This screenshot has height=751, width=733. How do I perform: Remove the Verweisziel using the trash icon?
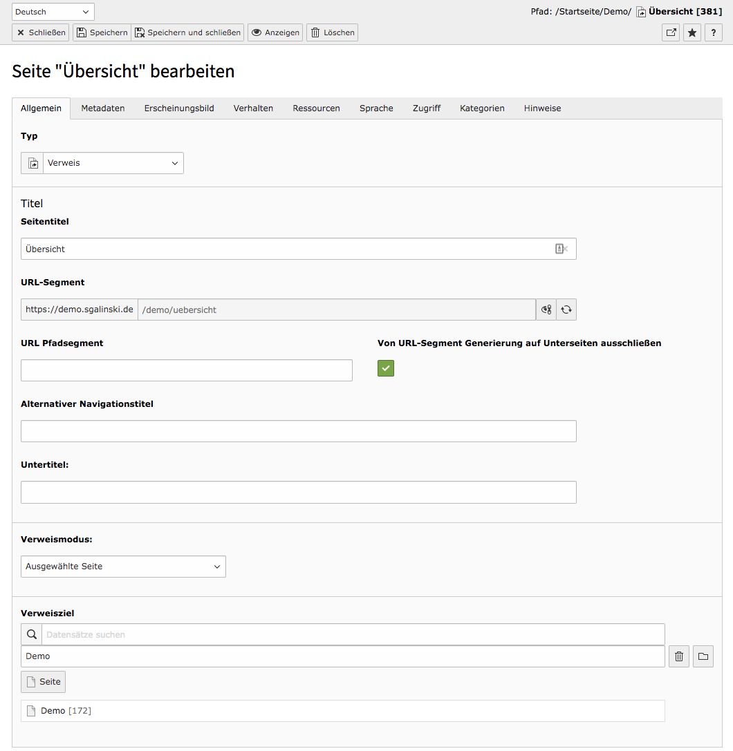(x=678, y=656)
